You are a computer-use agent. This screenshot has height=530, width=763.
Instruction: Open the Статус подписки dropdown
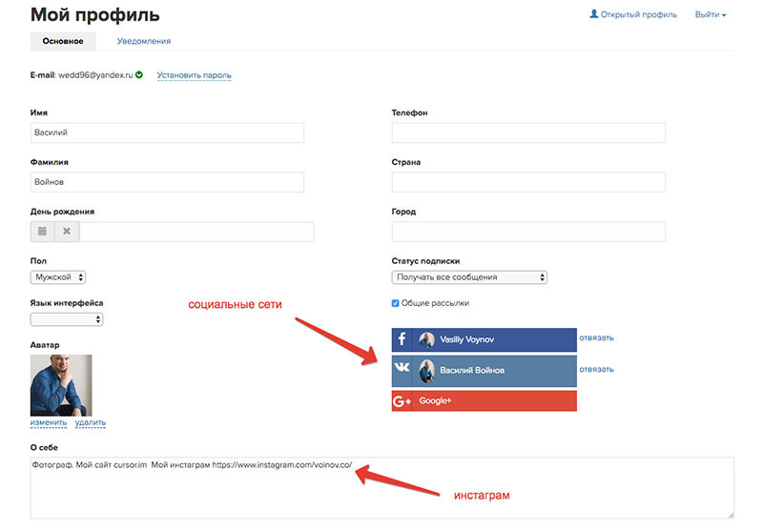point(468,277)
